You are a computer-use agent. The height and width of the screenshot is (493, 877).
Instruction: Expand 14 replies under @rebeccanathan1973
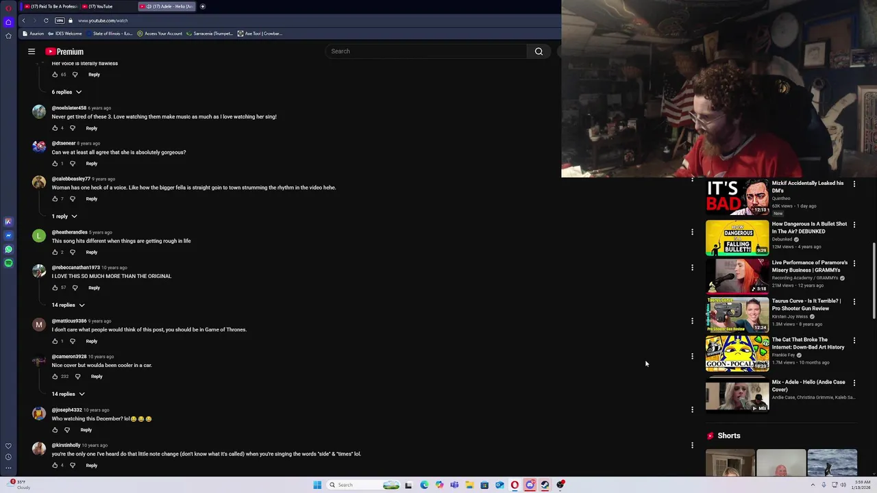pos(68,305)
